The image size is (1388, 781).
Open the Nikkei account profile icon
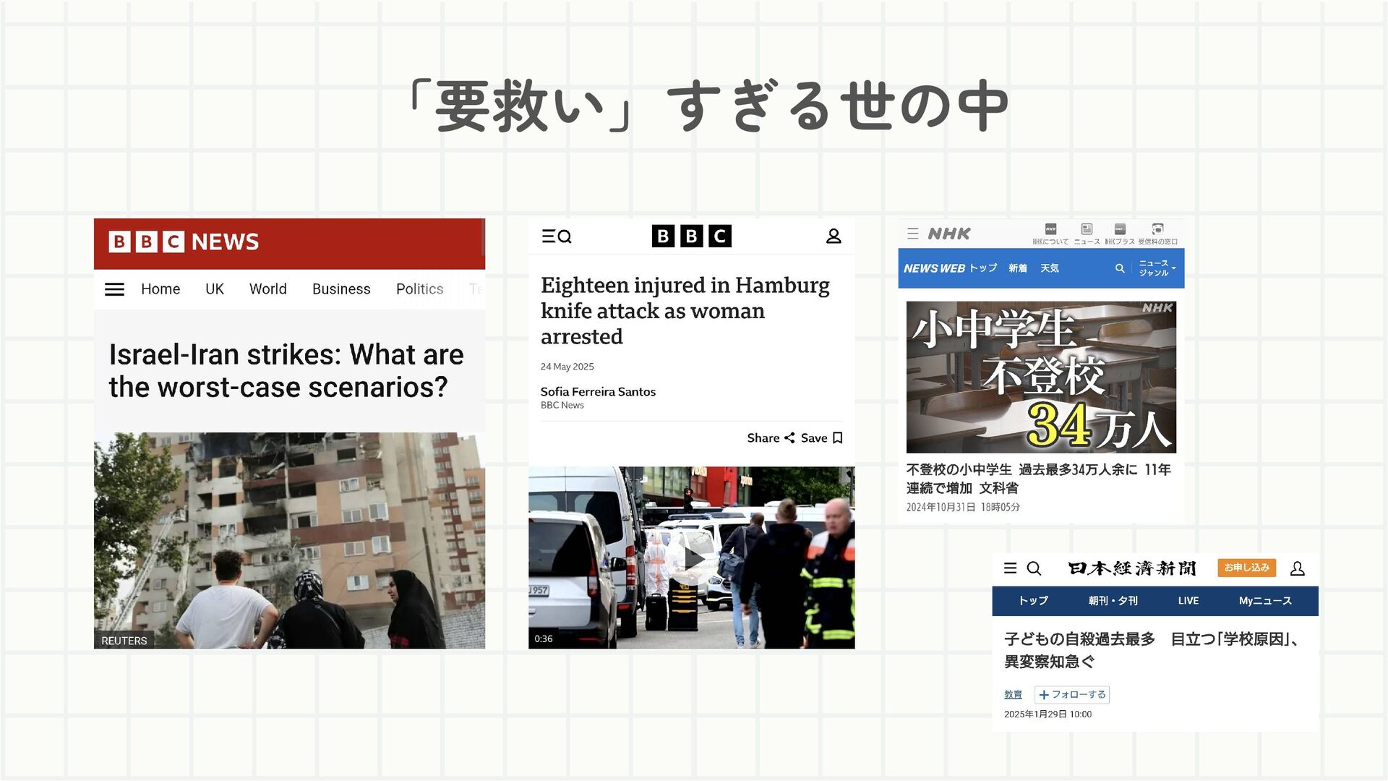1298,568
